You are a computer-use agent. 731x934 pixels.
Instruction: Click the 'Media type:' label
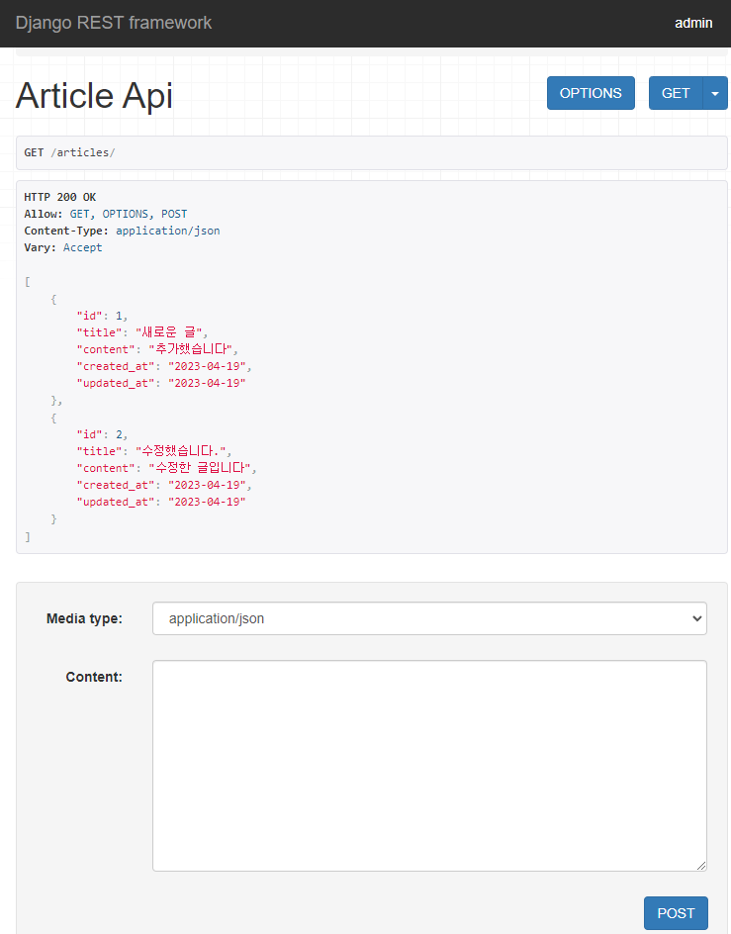84,619
